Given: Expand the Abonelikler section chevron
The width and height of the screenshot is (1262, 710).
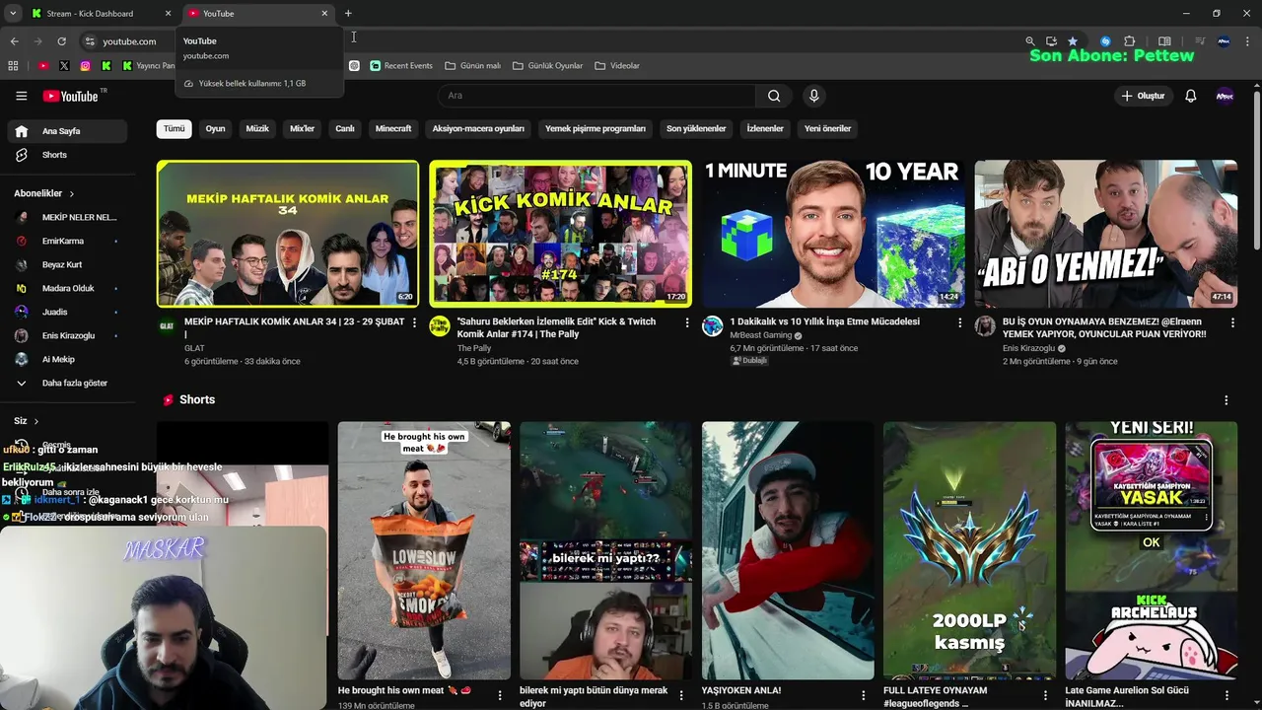Looking at the screenshot, I should [71, 193].
